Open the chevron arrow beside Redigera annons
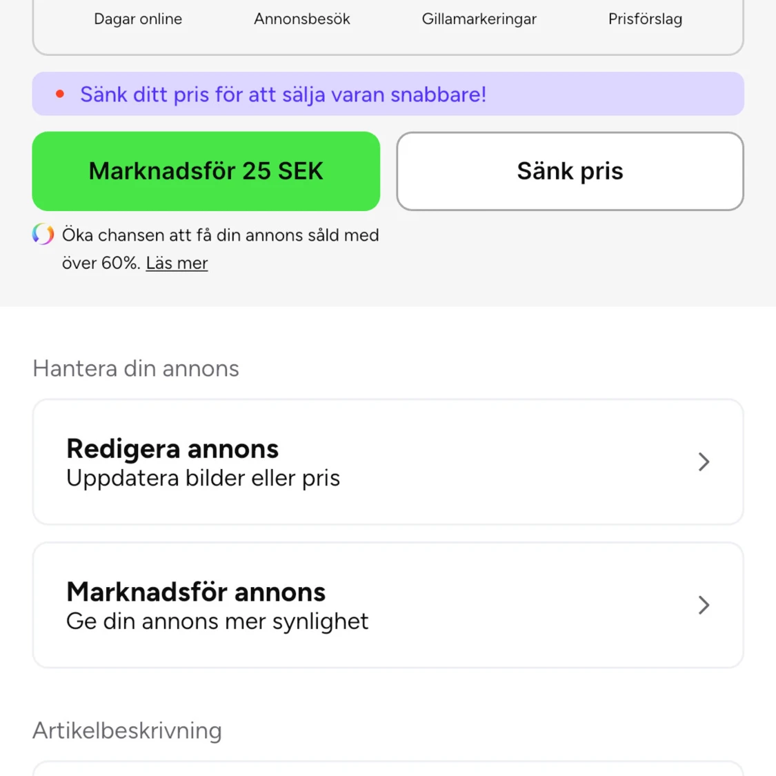 coord(704,461)
